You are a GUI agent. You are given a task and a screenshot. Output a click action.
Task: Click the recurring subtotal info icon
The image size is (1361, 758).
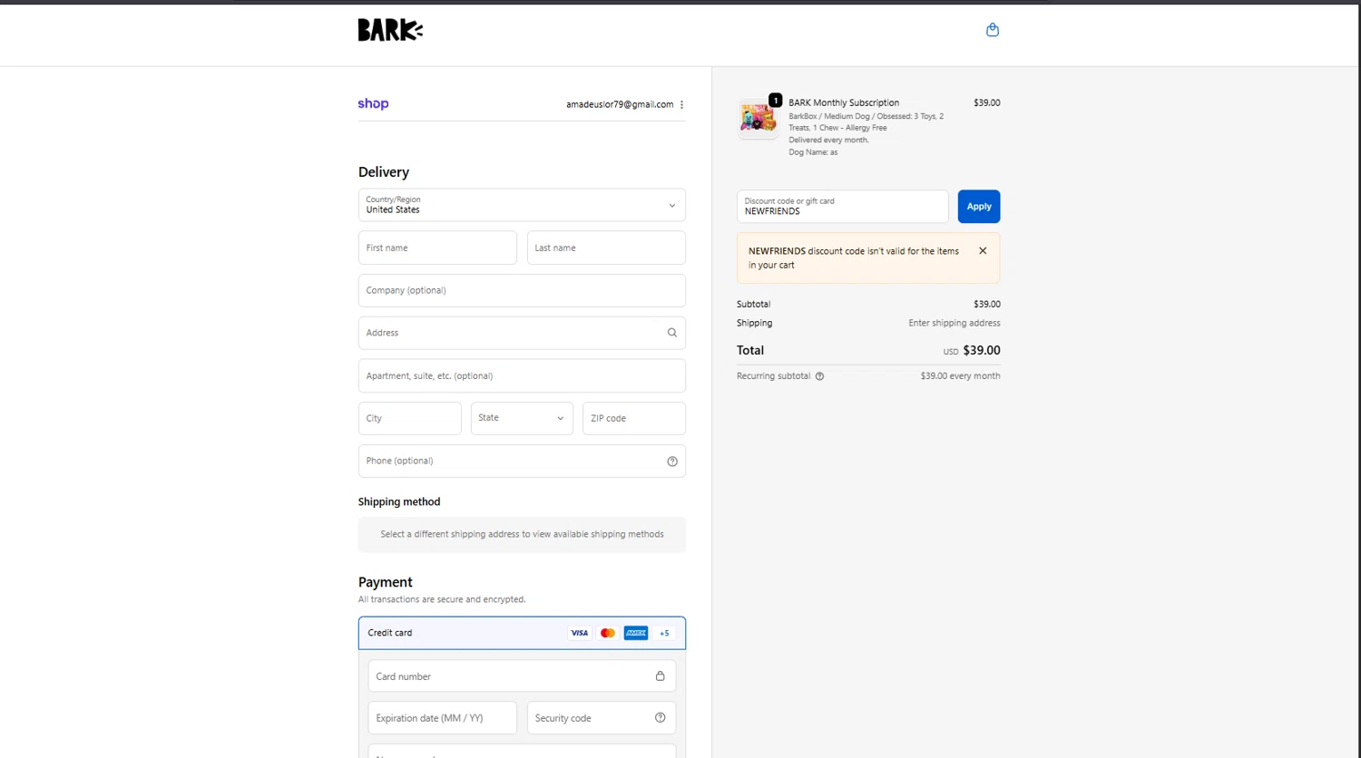point(819,376)
